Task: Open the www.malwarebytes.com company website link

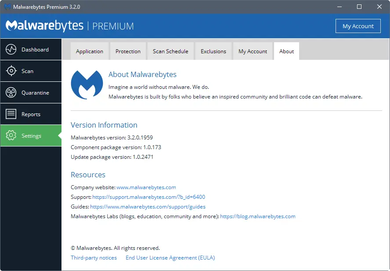Action: (146, 187)
